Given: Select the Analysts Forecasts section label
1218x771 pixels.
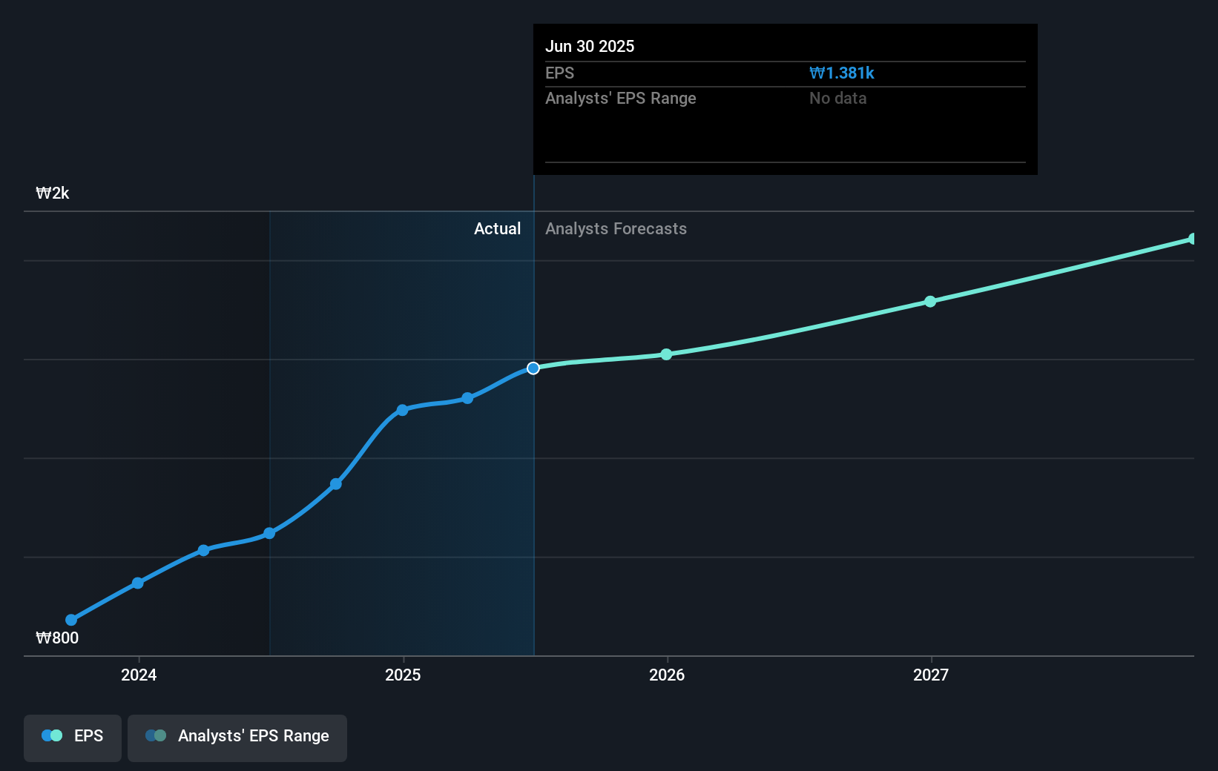Looking at the screenshot, I should coord(615,228).
